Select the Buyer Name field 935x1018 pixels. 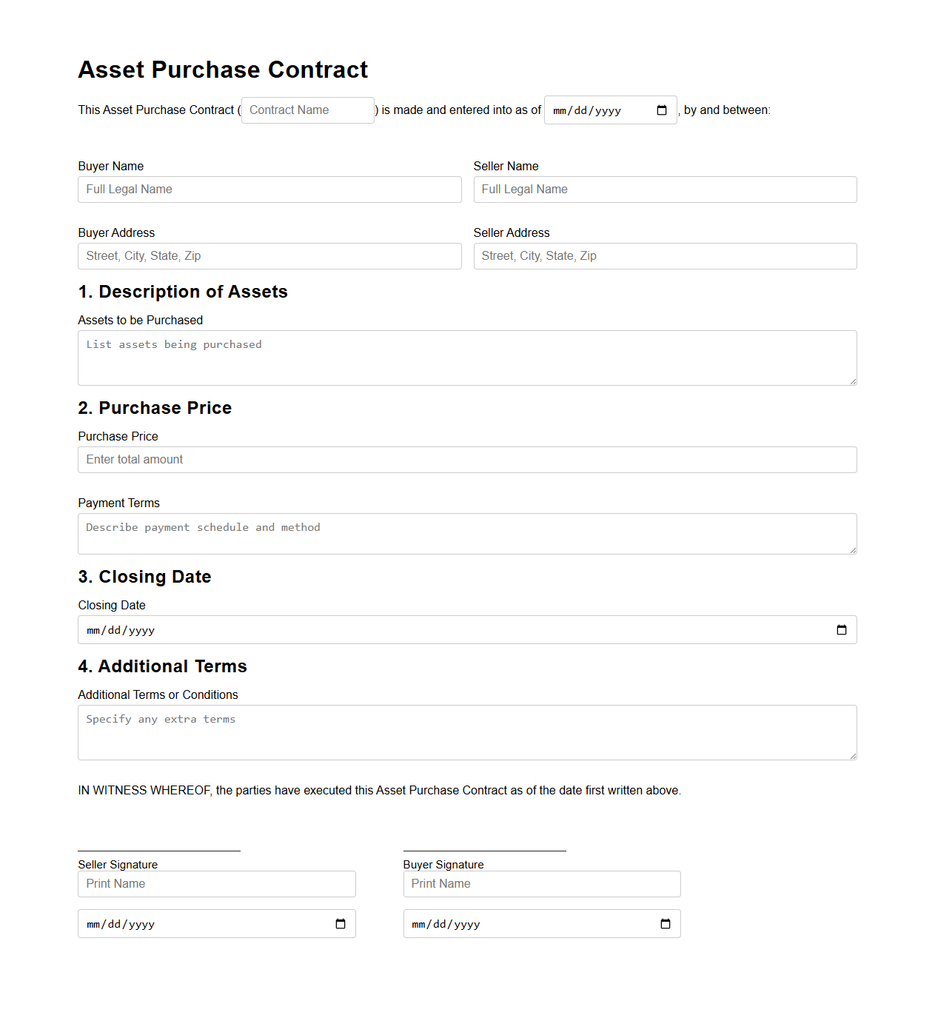point(269,190)
